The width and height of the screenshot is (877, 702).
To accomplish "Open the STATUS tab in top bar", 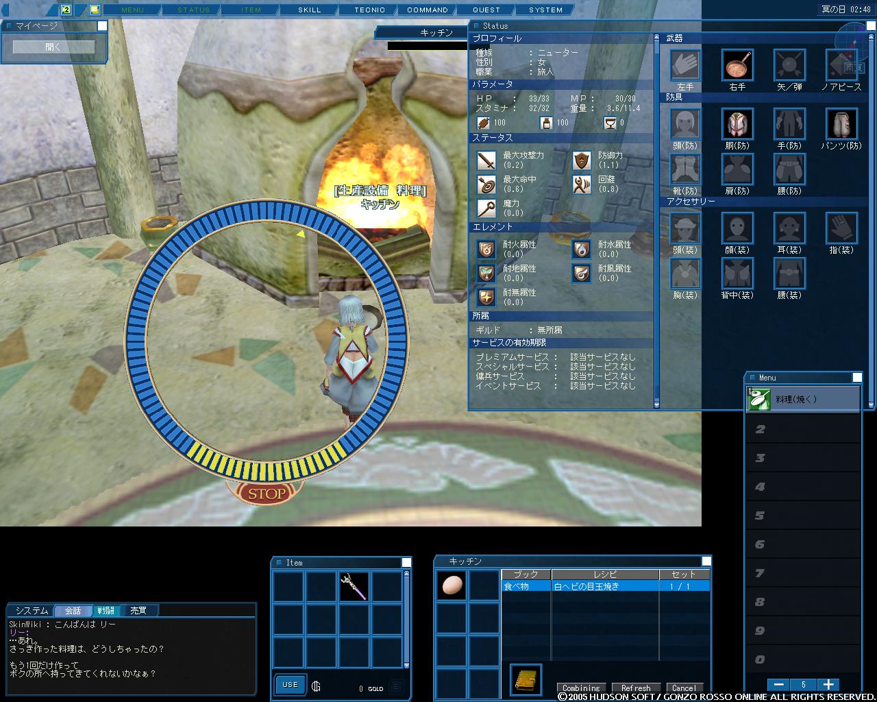I will click(x=193, y=10).
